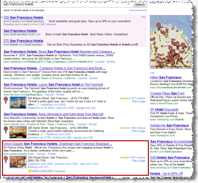198x183 pixels.
Task: Open the Union Square San Francisco Hotels result
Action: coord(58,144)
